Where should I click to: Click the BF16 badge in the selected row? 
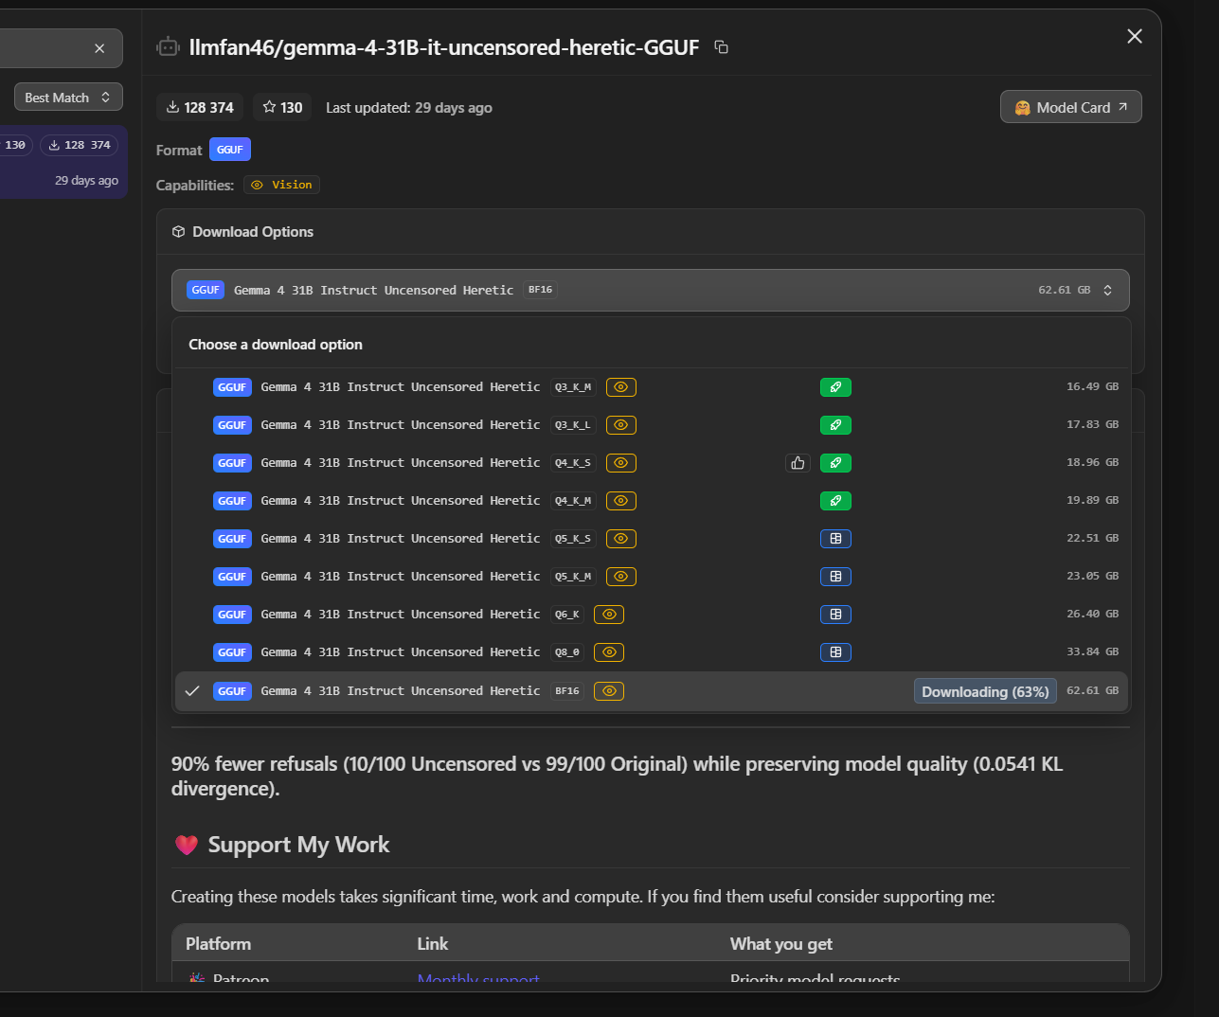click(567, 691)
